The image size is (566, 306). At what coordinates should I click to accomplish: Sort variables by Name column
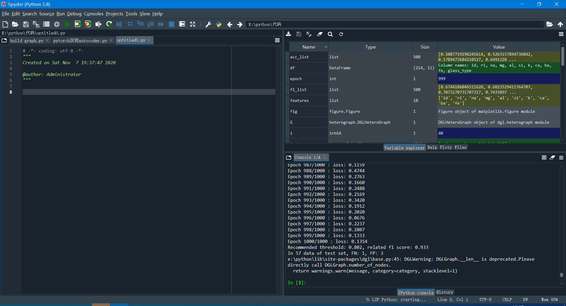(309, 47)
